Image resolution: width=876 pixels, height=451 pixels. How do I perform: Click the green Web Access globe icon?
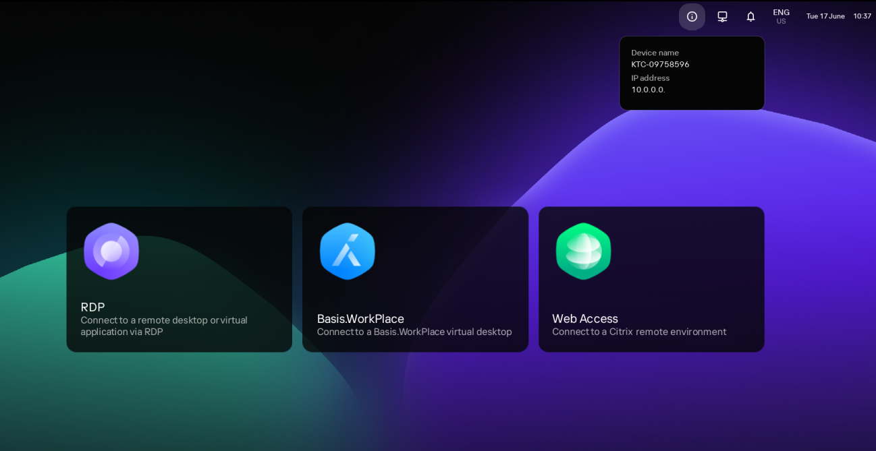coord(583,251)
